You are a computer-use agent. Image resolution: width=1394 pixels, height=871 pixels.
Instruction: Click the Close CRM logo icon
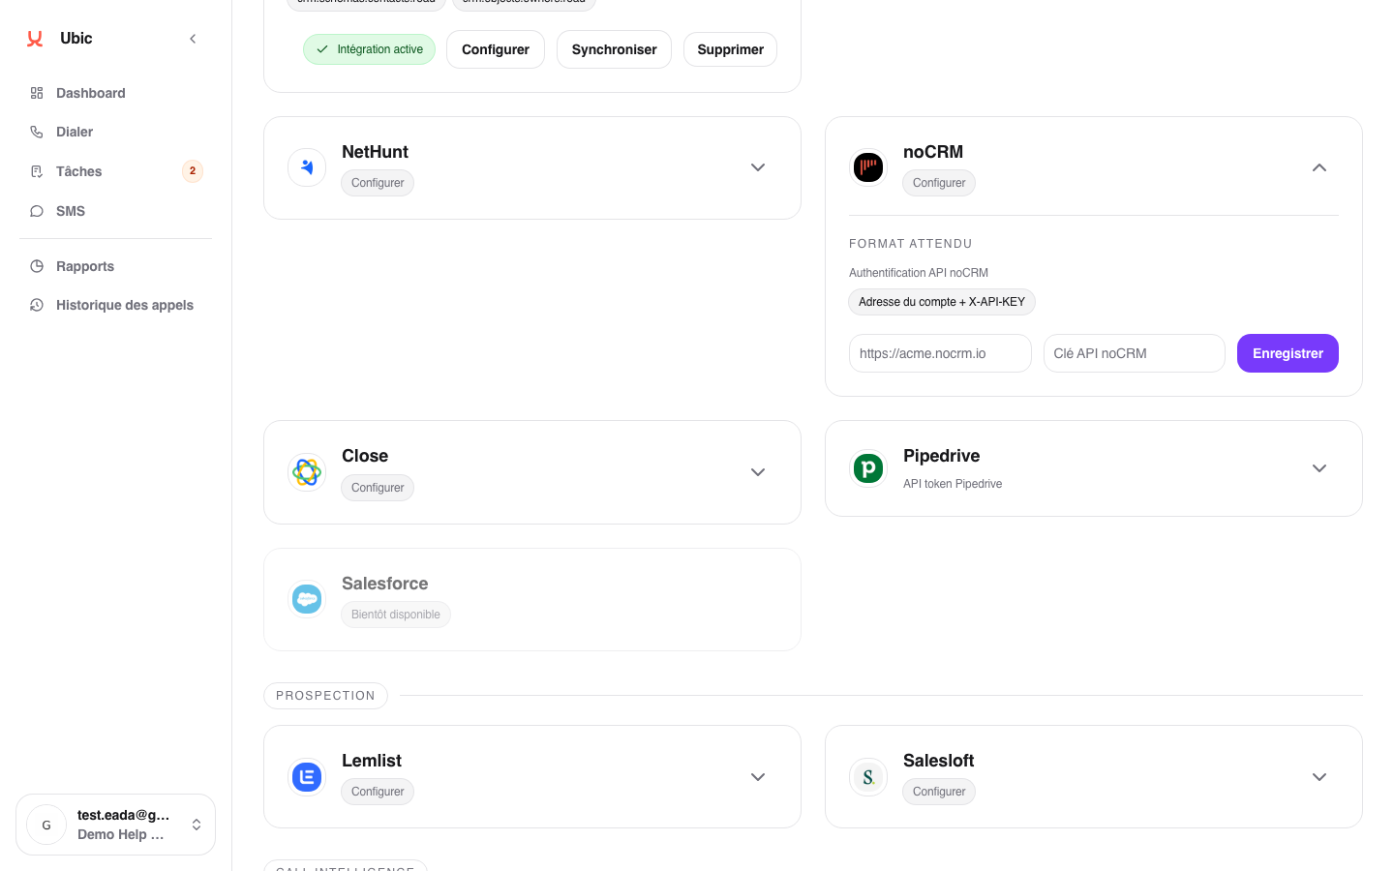pos(307,472)
